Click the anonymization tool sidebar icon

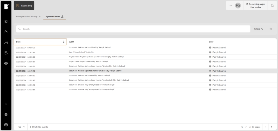(6, 42)
